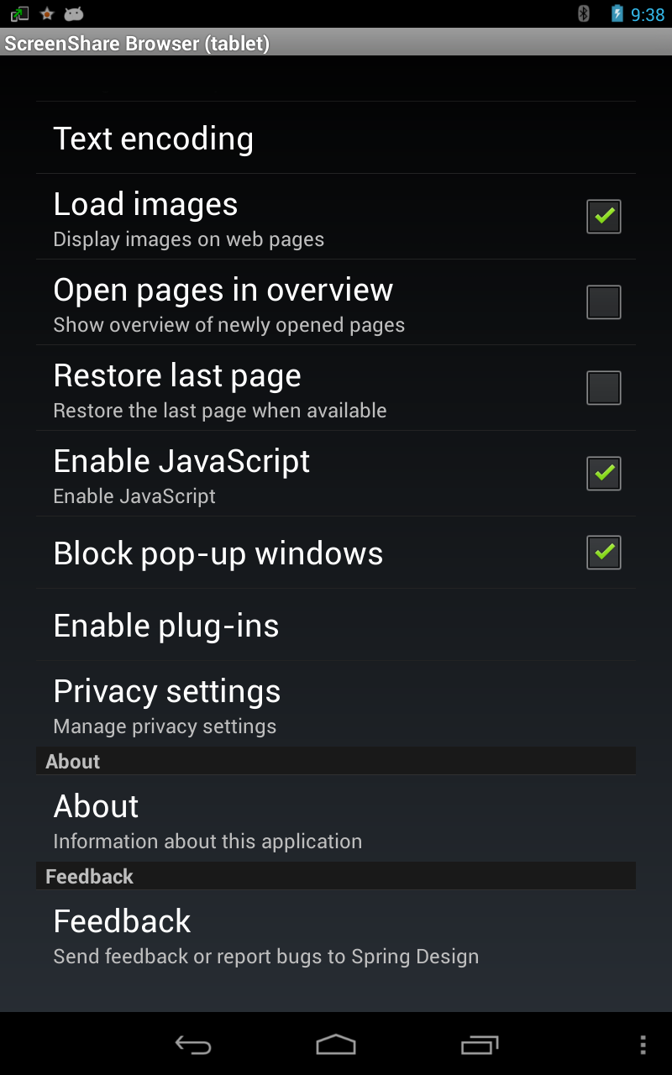This screenshot has width=672, height=1075.
Task: Check the Restore last page option
Action: (x=603, y=387)
